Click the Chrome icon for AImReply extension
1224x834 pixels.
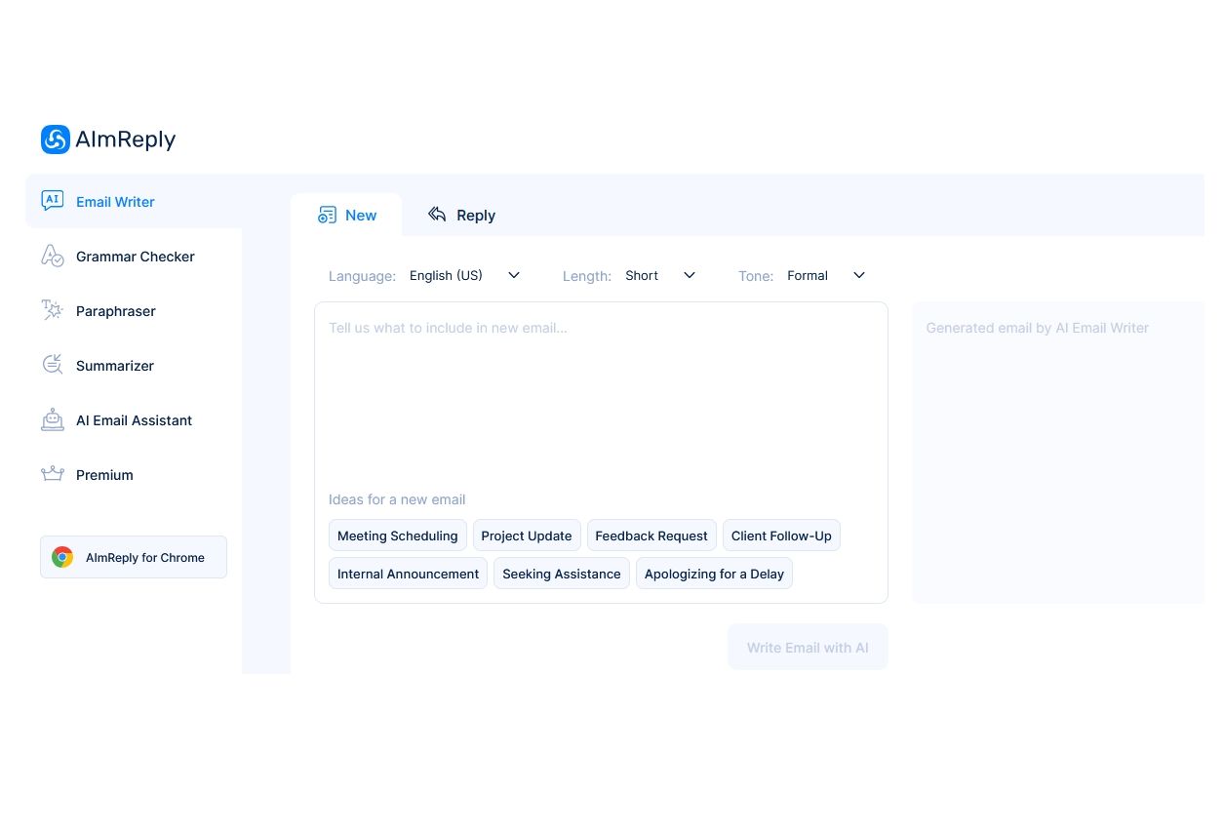(x=62, y=557)
